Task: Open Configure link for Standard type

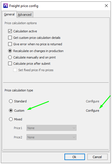Action: click(x=92, y=101)
